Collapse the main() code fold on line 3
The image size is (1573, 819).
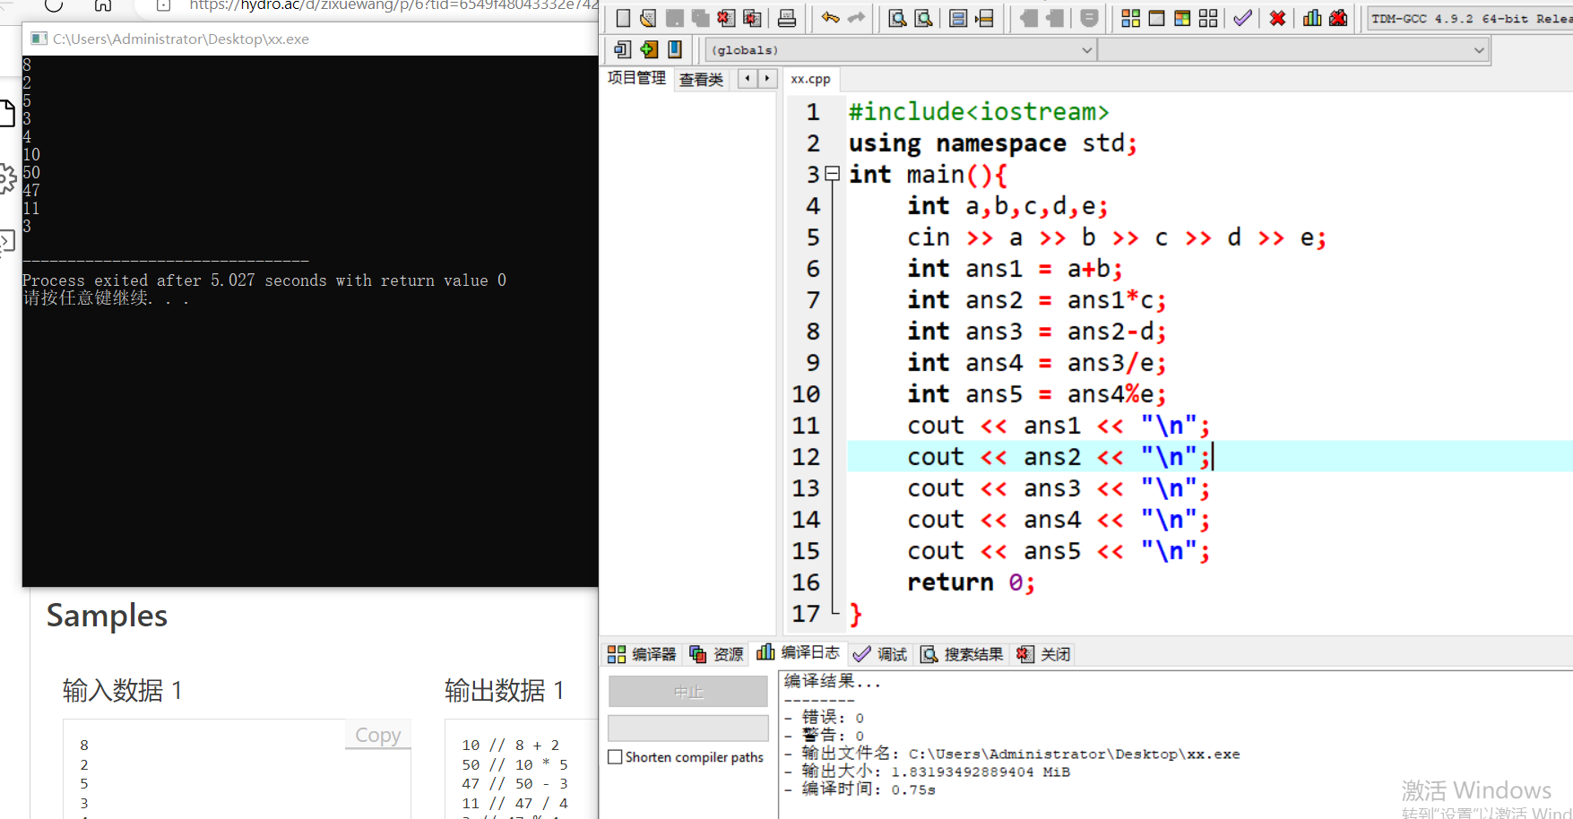click(833, 174)
